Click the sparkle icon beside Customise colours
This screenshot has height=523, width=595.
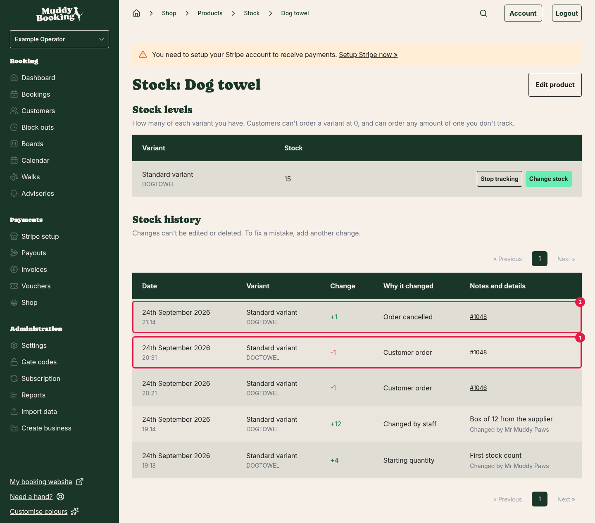(75, 511)
